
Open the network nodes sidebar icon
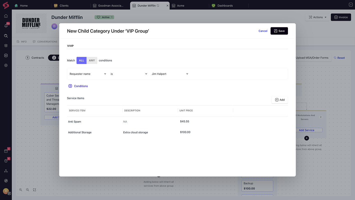click(x=6, y=171)
